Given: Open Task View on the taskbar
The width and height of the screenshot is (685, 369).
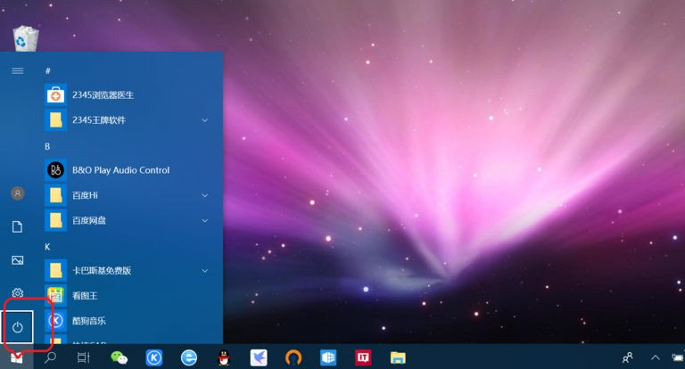Looking at the screenshot, I should (83, 357).
